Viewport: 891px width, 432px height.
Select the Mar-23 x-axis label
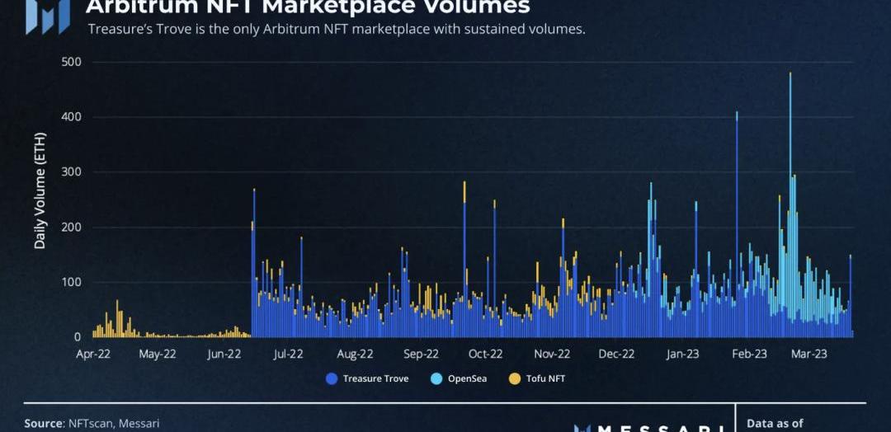tap(809, 355)
